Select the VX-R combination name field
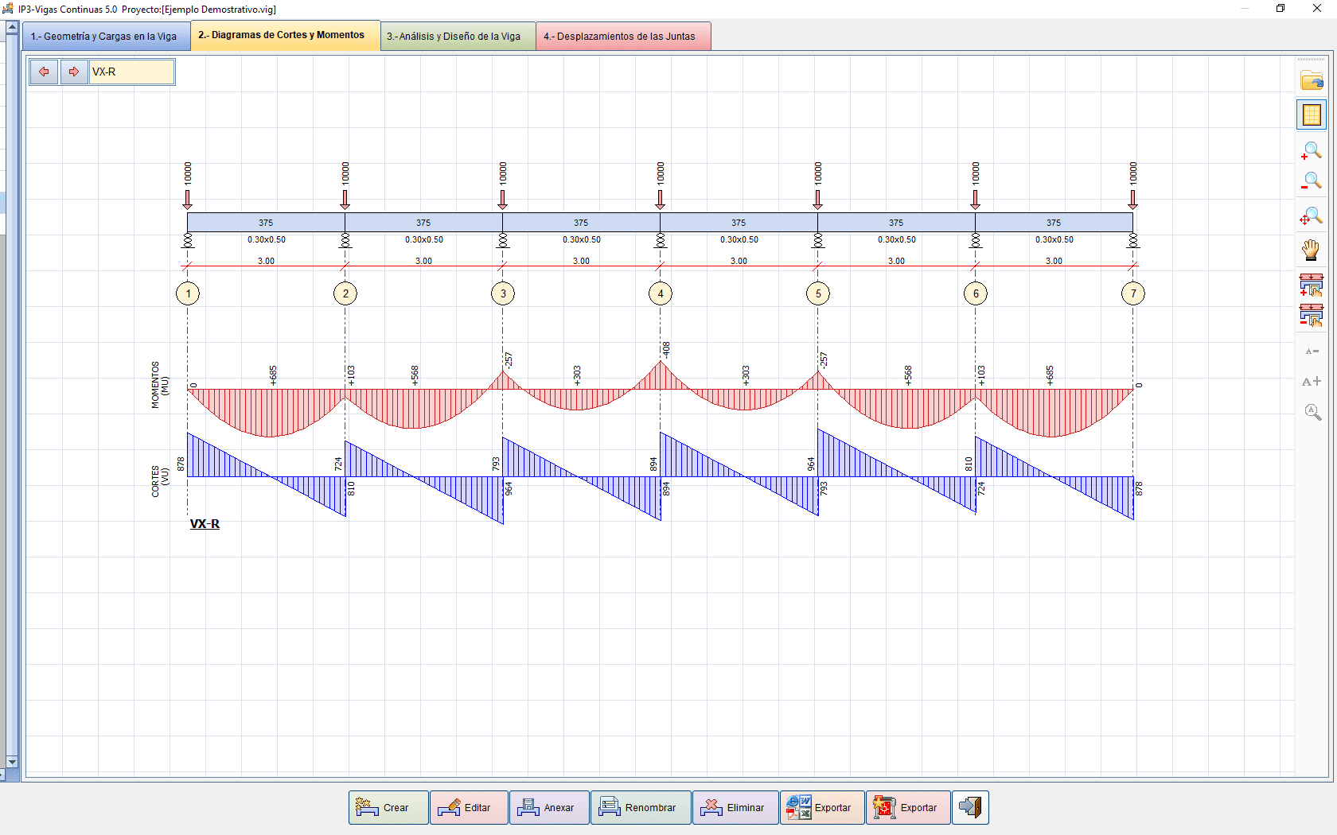Viewport: 1337px width, 835px height. tap(131, 72)
